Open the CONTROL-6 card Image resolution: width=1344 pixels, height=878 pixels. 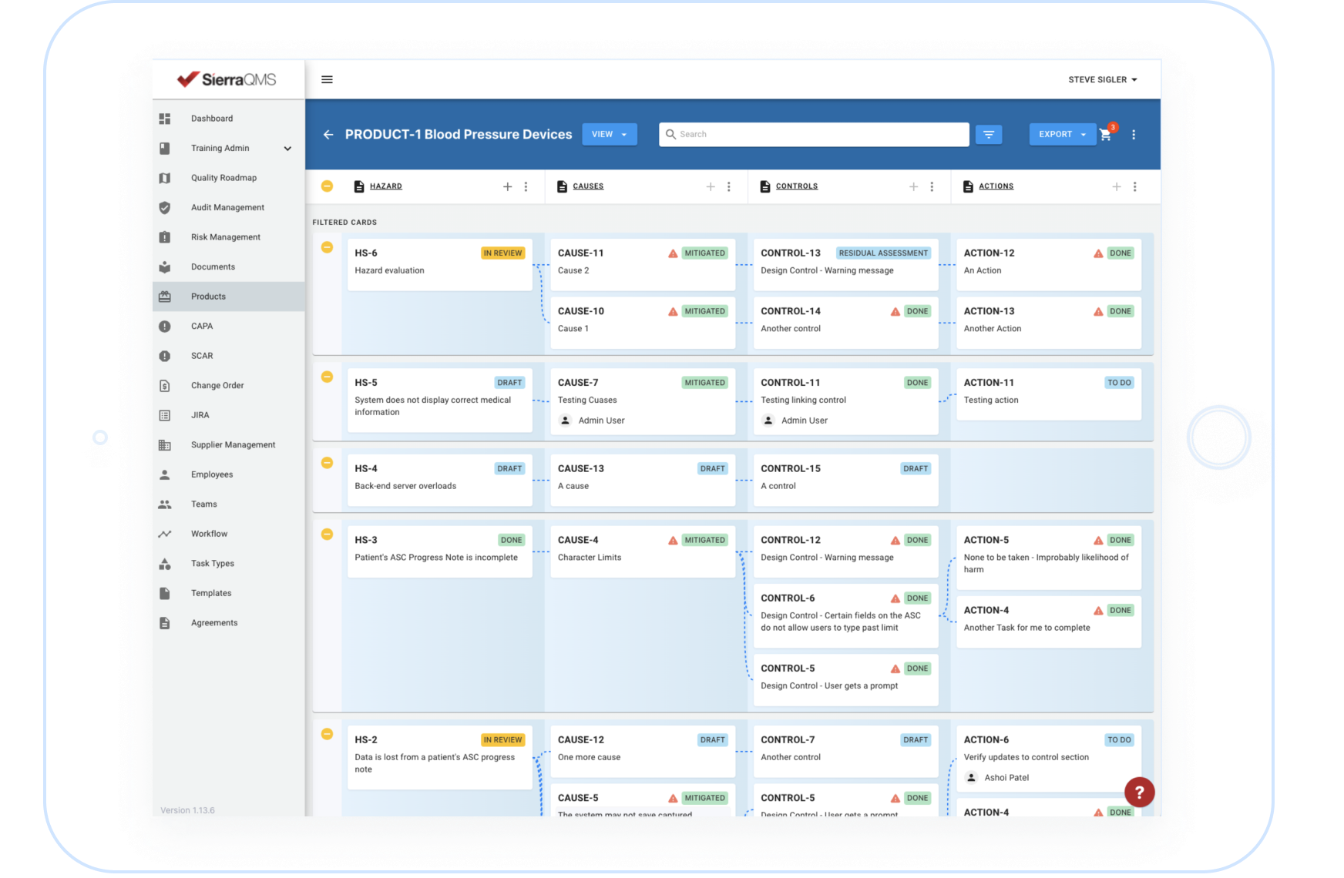click(845, 615)
